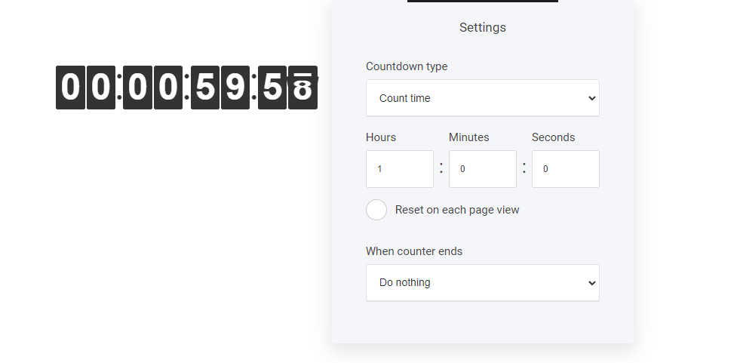Click the Hours label text

381,137
